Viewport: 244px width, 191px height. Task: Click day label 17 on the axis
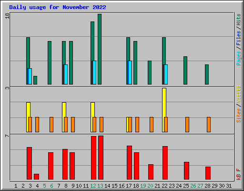tap(129, 186)
